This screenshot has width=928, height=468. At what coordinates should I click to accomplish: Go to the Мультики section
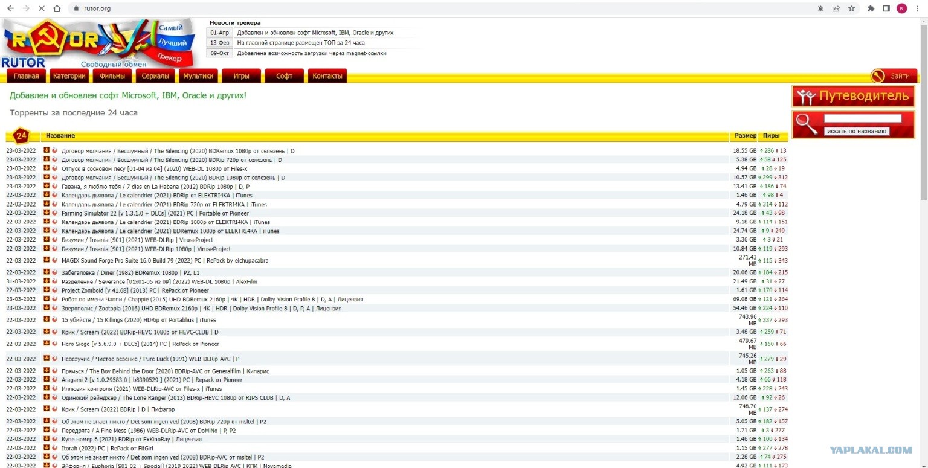coord(198,76)
